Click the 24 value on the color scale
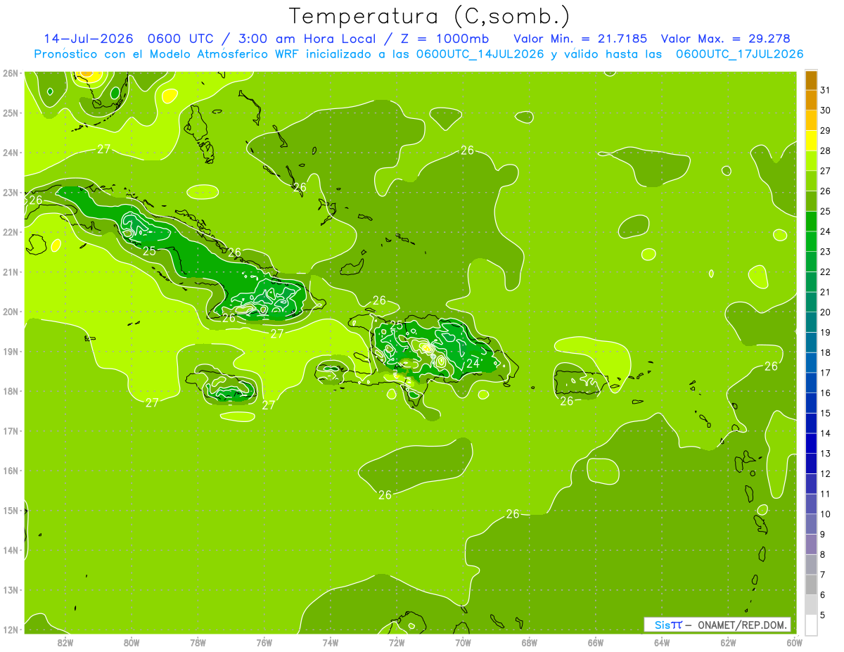This screenshot has width=844, height=652. [826, 231]
